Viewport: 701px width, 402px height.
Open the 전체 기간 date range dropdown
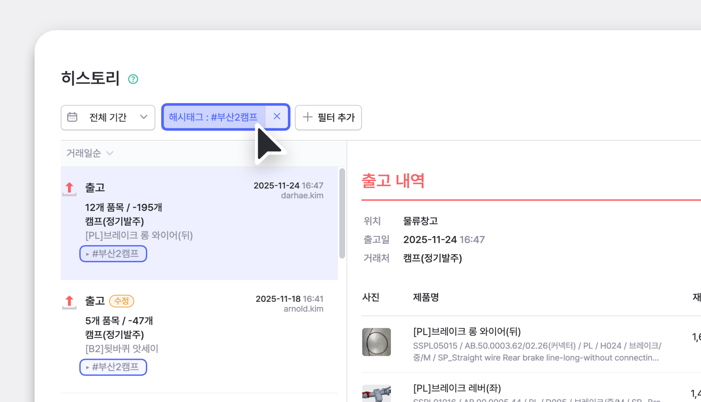tap(108, 117)
